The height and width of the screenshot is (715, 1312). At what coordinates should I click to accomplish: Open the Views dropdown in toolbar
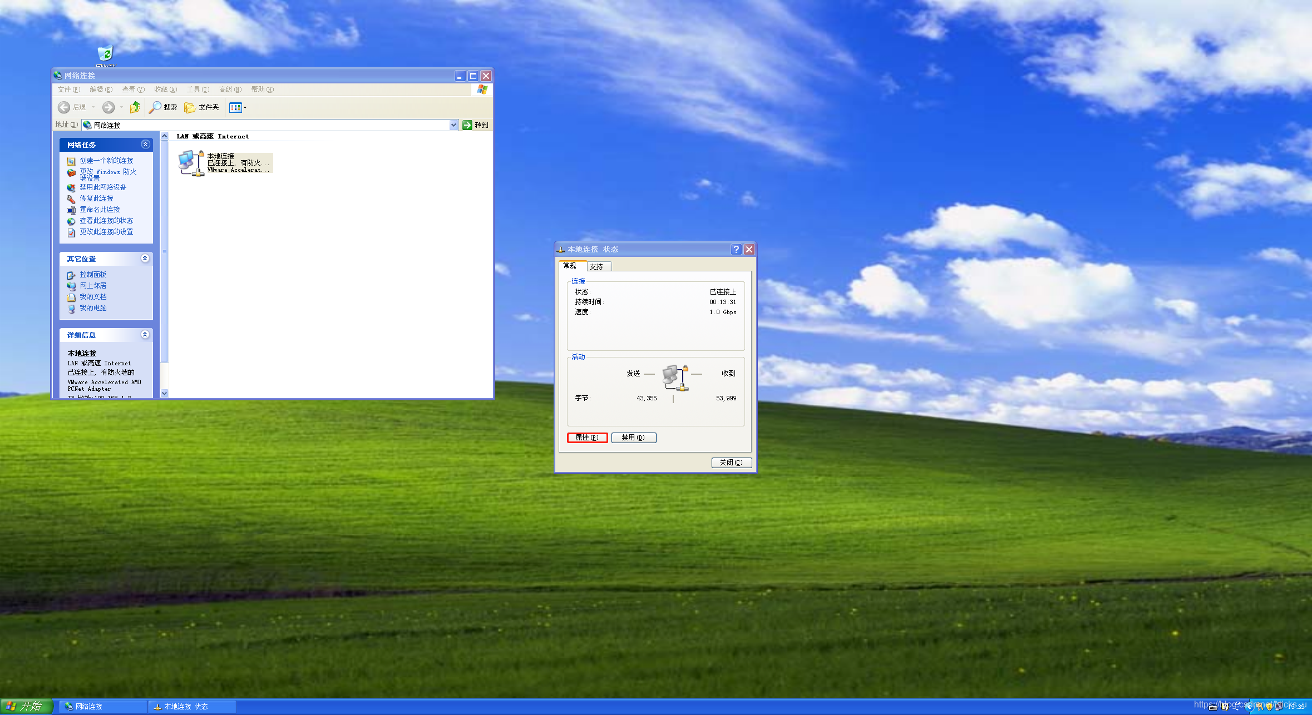tap(238, 107)
